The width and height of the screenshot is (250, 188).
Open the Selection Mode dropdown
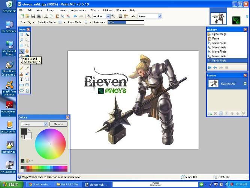(64, 23)
